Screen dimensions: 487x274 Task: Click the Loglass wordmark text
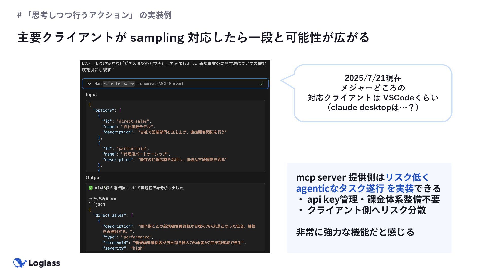point(44,263)
